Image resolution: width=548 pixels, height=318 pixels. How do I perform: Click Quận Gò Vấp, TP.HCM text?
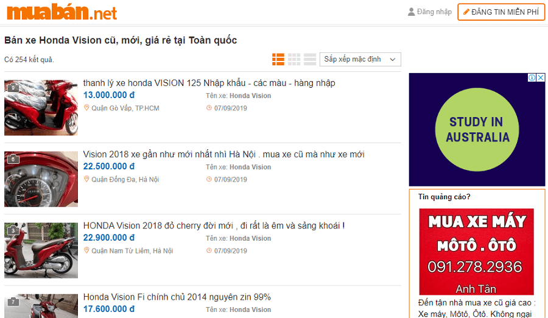125,108
